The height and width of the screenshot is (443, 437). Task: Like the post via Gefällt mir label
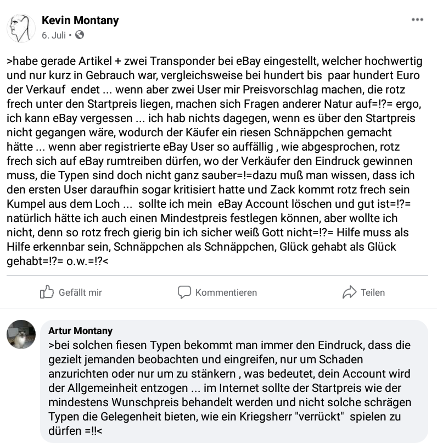[x=80, y=292]
